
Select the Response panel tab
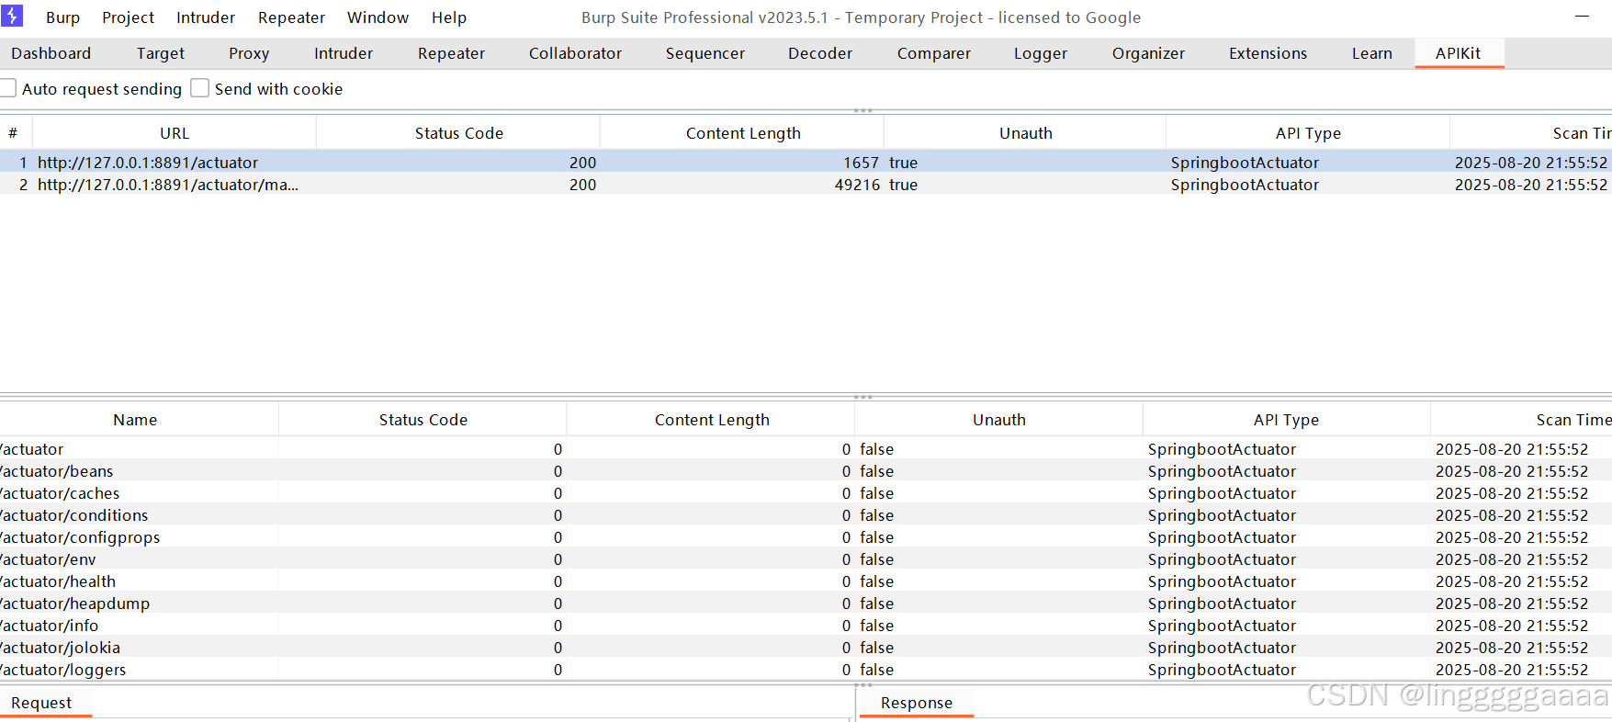pyautogui.click(x=916, y=703)
